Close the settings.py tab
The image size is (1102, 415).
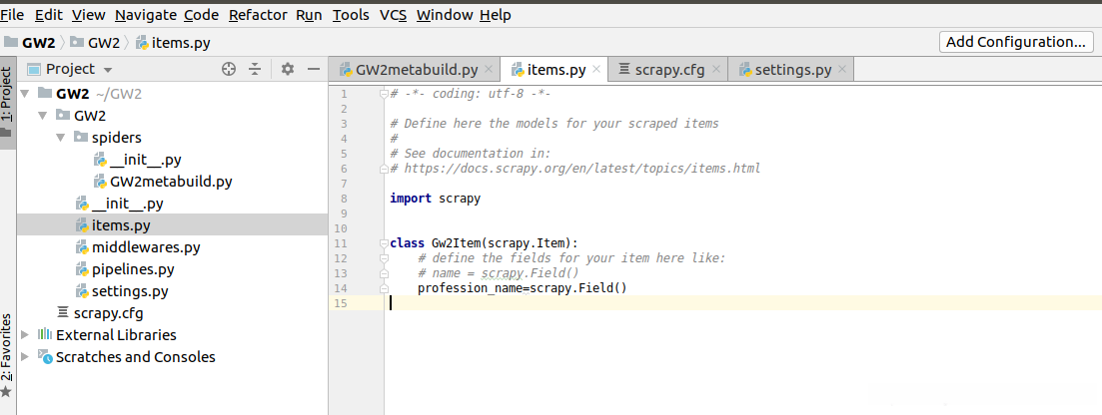pos(842,69)
